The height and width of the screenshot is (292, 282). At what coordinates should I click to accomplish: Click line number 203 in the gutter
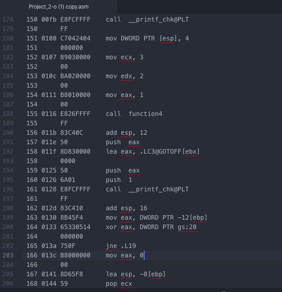pos(8,255)
